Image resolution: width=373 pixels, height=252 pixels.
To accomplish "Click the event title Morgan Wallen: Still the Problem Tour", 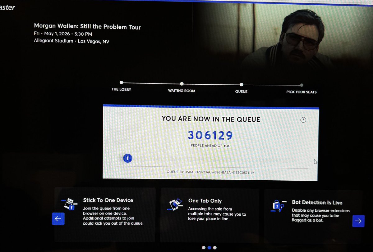I will 87,27.
